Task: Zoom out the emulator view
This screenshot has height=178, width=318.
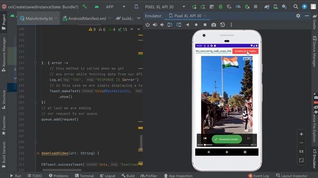Action: (302, 143)
